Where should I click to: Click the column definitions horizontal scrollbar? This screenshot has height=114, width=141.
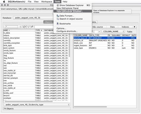point(90,107)
